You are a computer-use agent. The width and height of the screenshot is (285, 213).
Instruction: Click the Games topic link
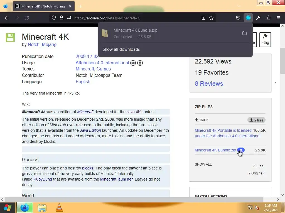104,69
